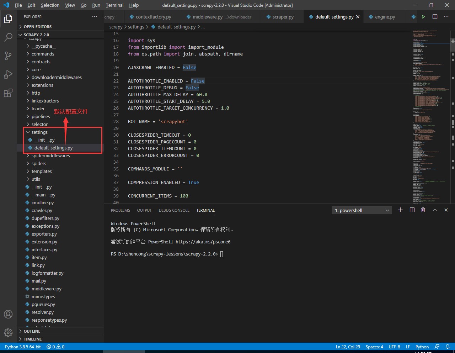Screen dimensions: 455x353
Task: Kill terminal with the trash icon
Action: (423, 210)
